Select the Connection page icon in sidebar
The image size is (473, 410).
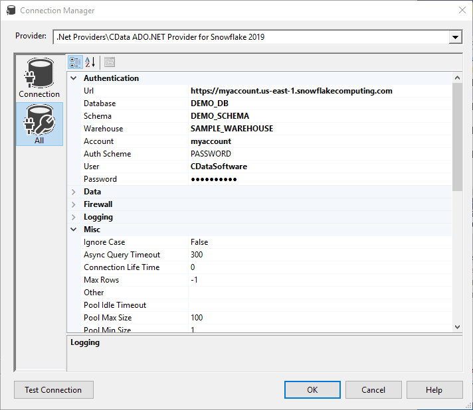click(x=39, y=78)
